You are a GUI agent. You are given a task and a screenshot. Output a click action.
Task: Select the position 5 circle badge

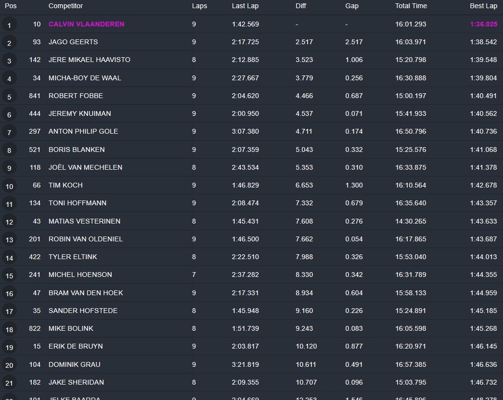coord(9,97)
